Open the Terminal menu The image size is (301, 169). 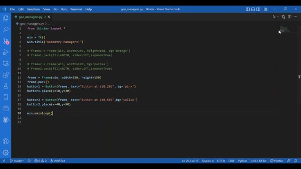[x=76, y=9]
